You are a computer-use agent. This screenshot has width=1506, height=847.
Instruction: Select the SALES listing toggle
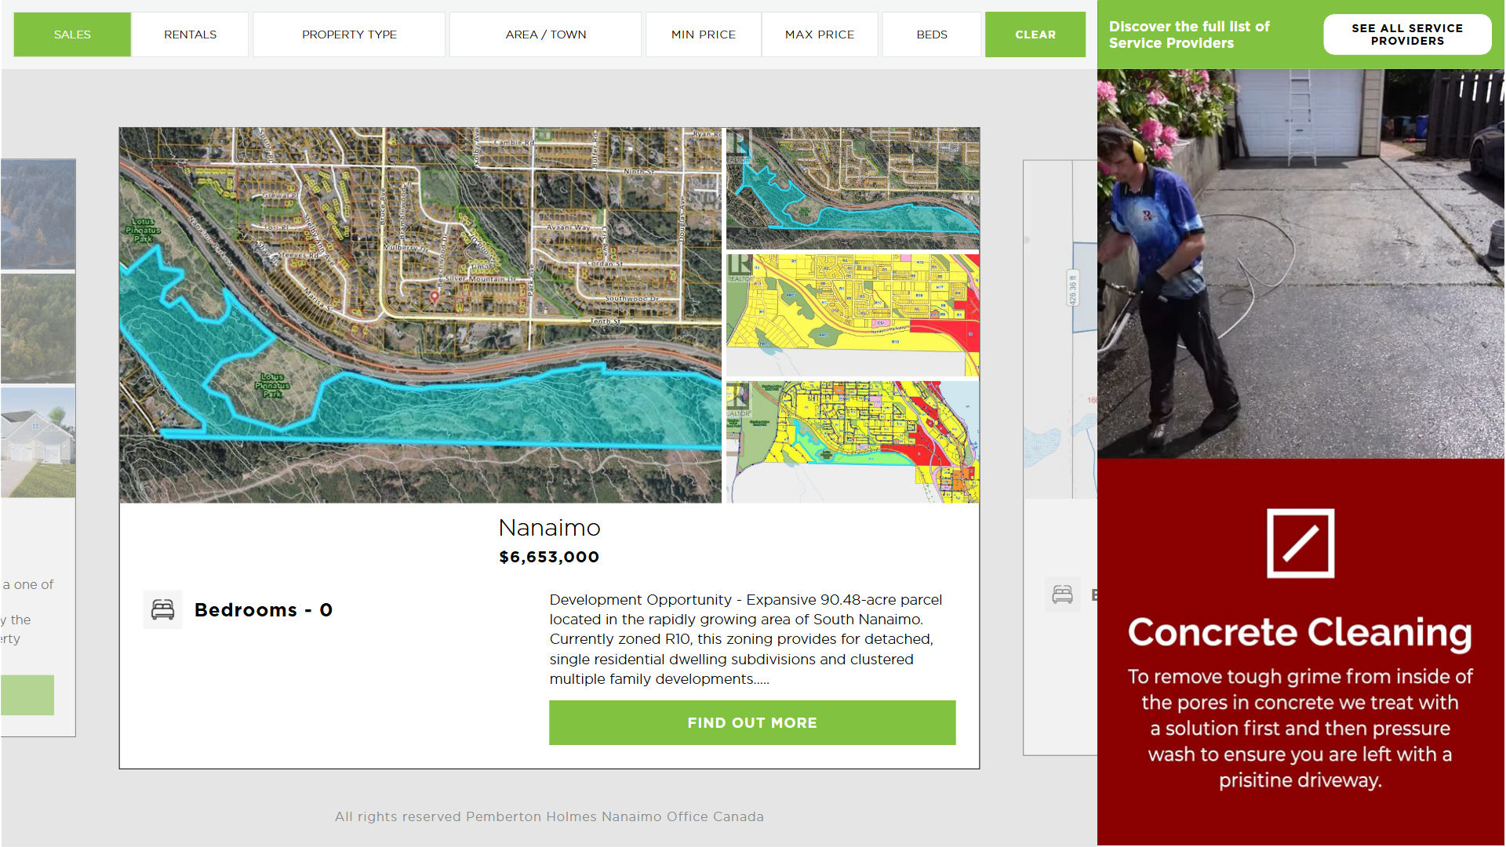pyautogui.click(x=72, y=35)
